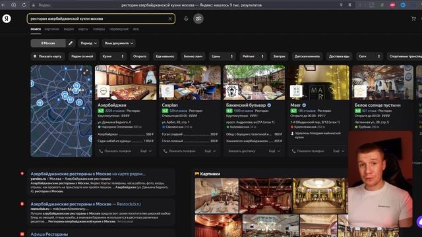
Task: Click the Caspian restaurant logo badge
Action: pyautogui.click(x=167, y=92)
